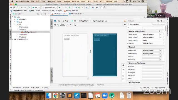Click the minWidth input field
Image resolution: width=178 pixels, height=100 pixels.
152,67
